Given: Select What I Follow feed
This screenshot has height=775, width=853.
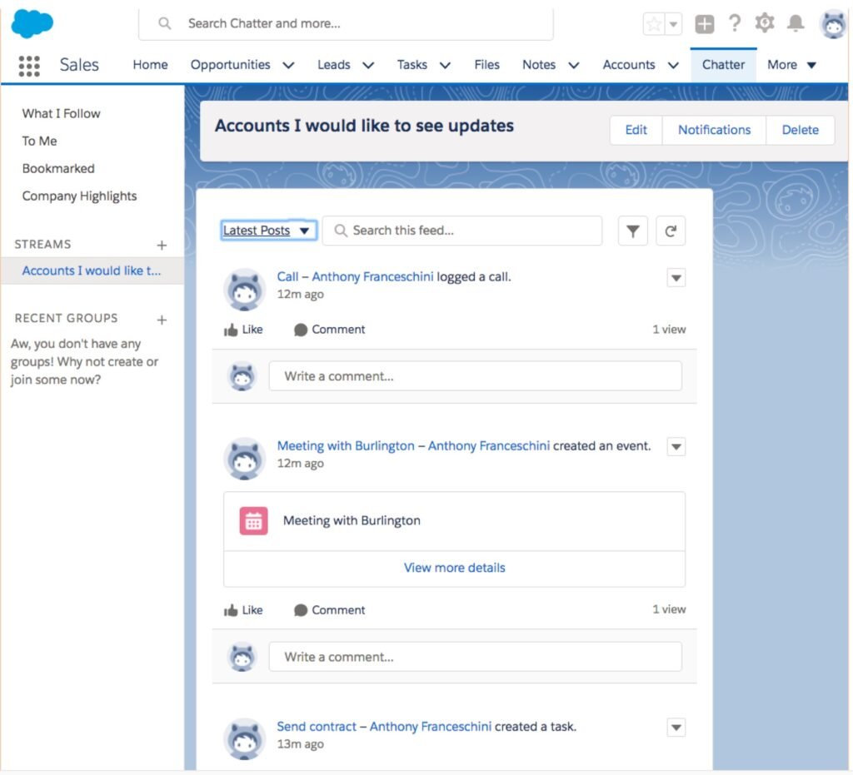Looking at the screenshot, I should (61, 113).
